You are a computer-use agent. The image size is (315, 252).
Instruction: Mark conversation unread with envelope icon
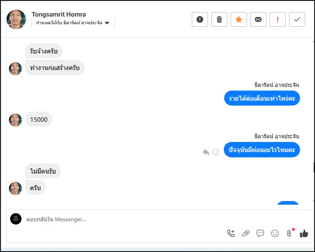pos(258,19)
